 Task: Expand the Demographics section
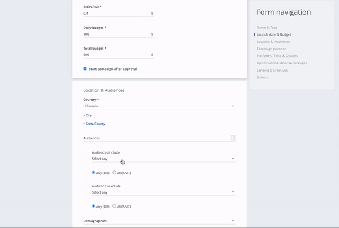point(159,221)
